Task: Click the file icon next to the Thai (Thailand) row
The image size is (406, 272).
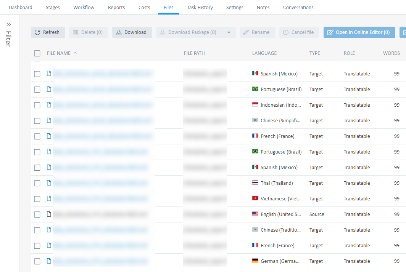Action: pos(49,183)
